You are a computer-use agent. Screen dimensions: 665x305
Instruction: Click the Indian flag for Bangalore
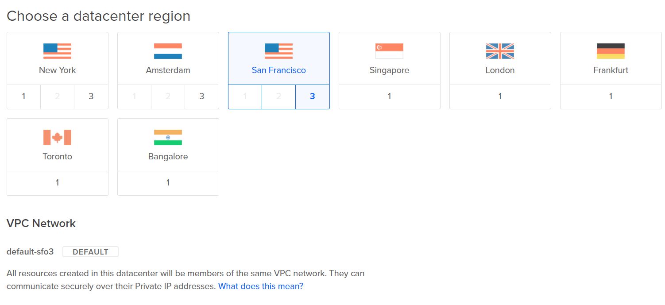168,137
